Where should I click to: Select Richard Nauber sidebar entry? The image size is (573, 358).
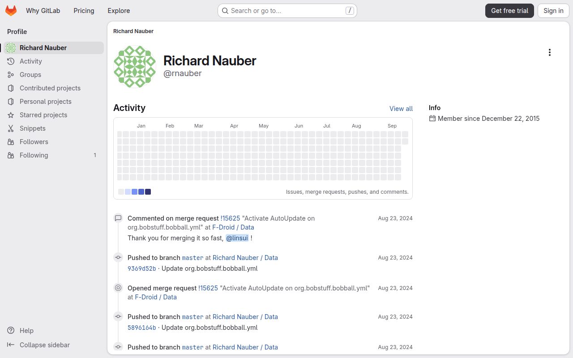54,48
